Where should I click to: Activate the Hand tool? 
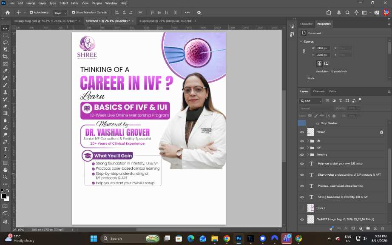[x=5, y=170]
